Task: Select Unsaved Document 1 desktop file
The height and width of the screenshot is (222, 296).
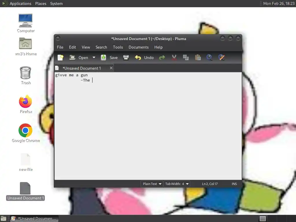Action: (25, 191)
